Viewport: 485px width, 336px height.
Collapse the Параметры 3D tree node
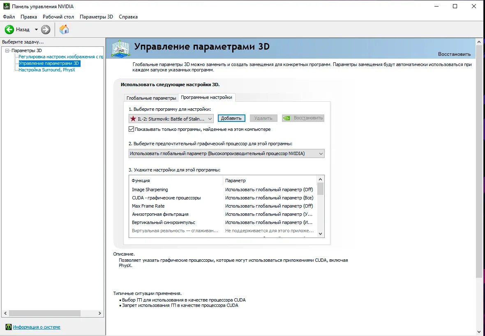(x=7, y=50)
